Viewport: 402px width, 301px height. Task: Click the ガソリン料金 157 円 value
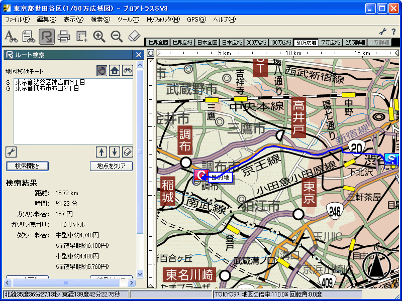pos(64,214)
